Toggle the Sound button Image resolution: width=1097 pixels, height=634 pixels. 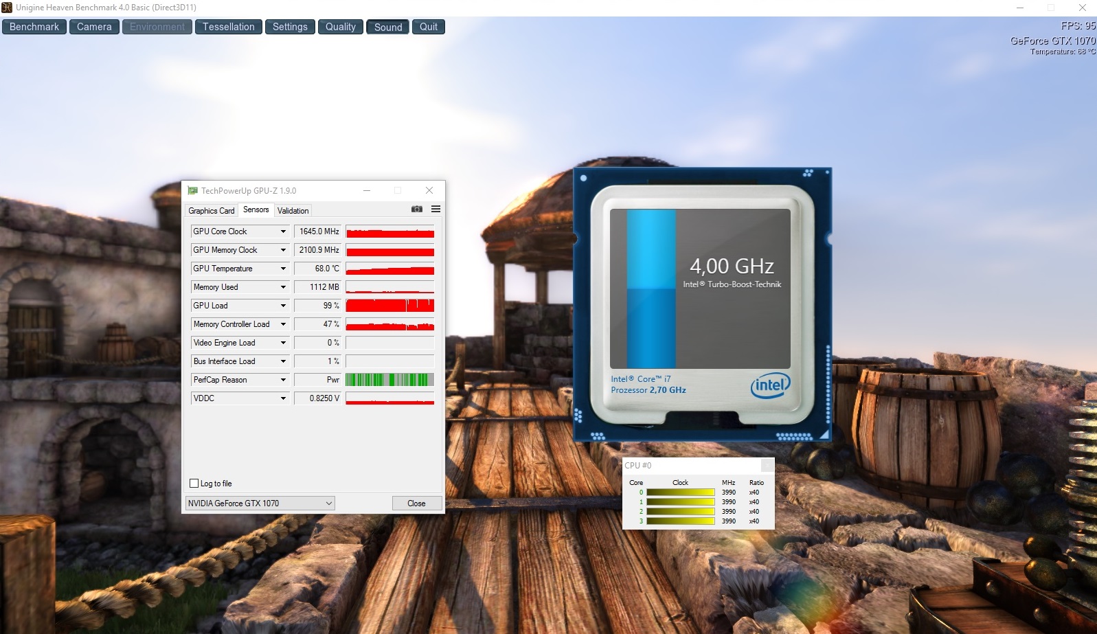click(388, 27)
